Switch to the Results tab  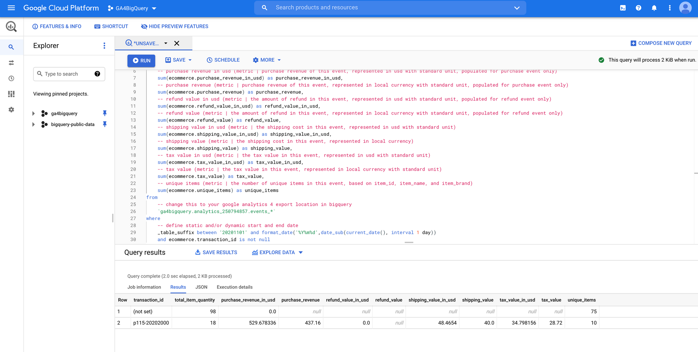[178, 287]
